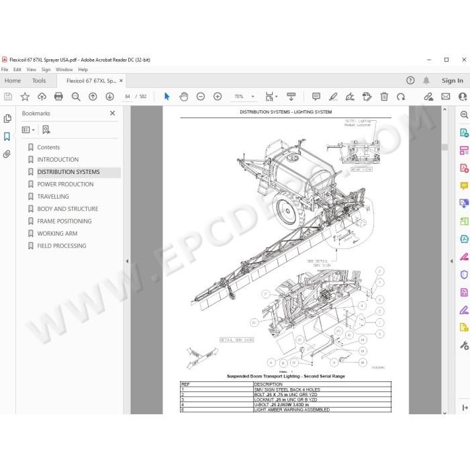Click the Sign In link

point(453,81)
